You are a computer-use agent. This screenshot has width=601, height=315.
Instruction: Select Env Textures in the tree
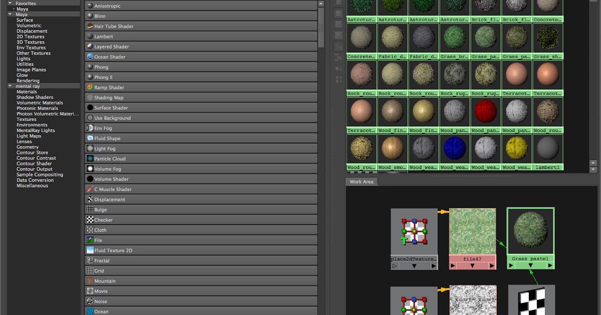(31, 47)
